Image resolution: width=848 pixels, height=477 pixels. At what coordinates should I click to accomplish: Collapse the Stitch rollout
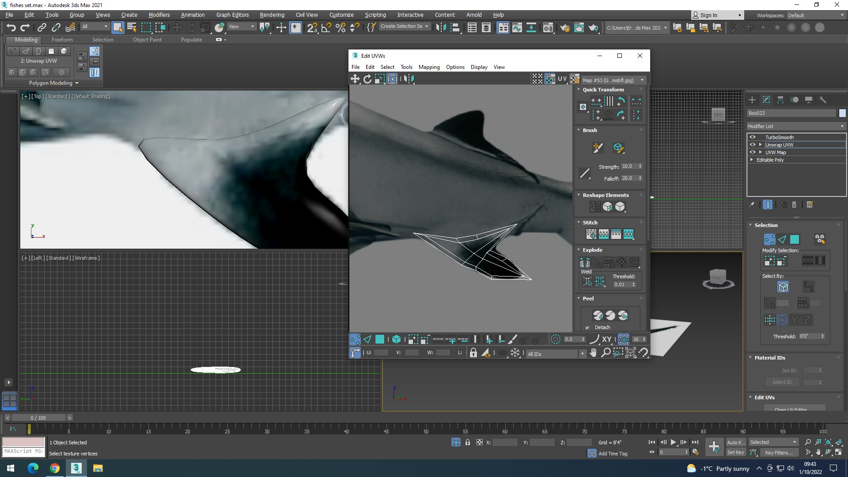(579, 223)
